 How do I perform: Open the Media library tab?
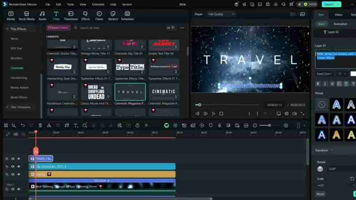point(11,16)
